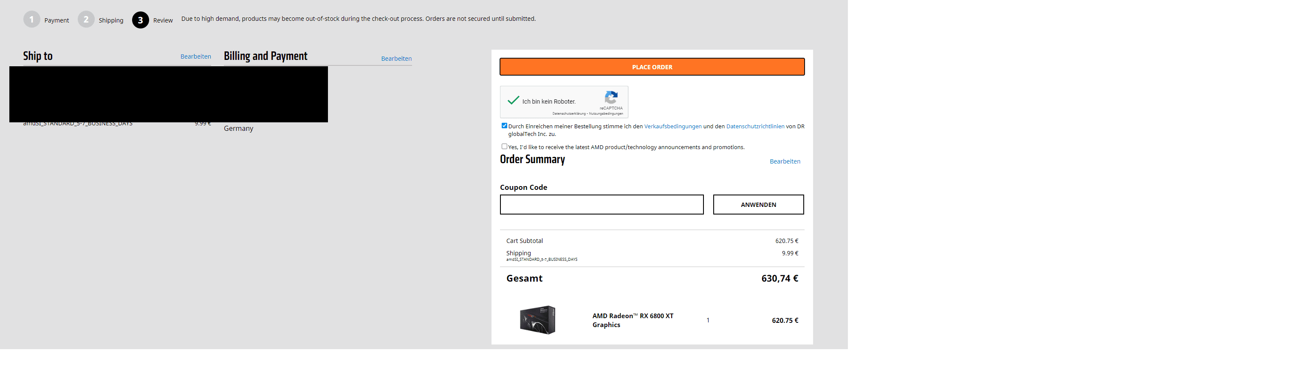Viewport: 1305px width, 367px height.
Task: Select the Review step label
Action: coord(163,20)
